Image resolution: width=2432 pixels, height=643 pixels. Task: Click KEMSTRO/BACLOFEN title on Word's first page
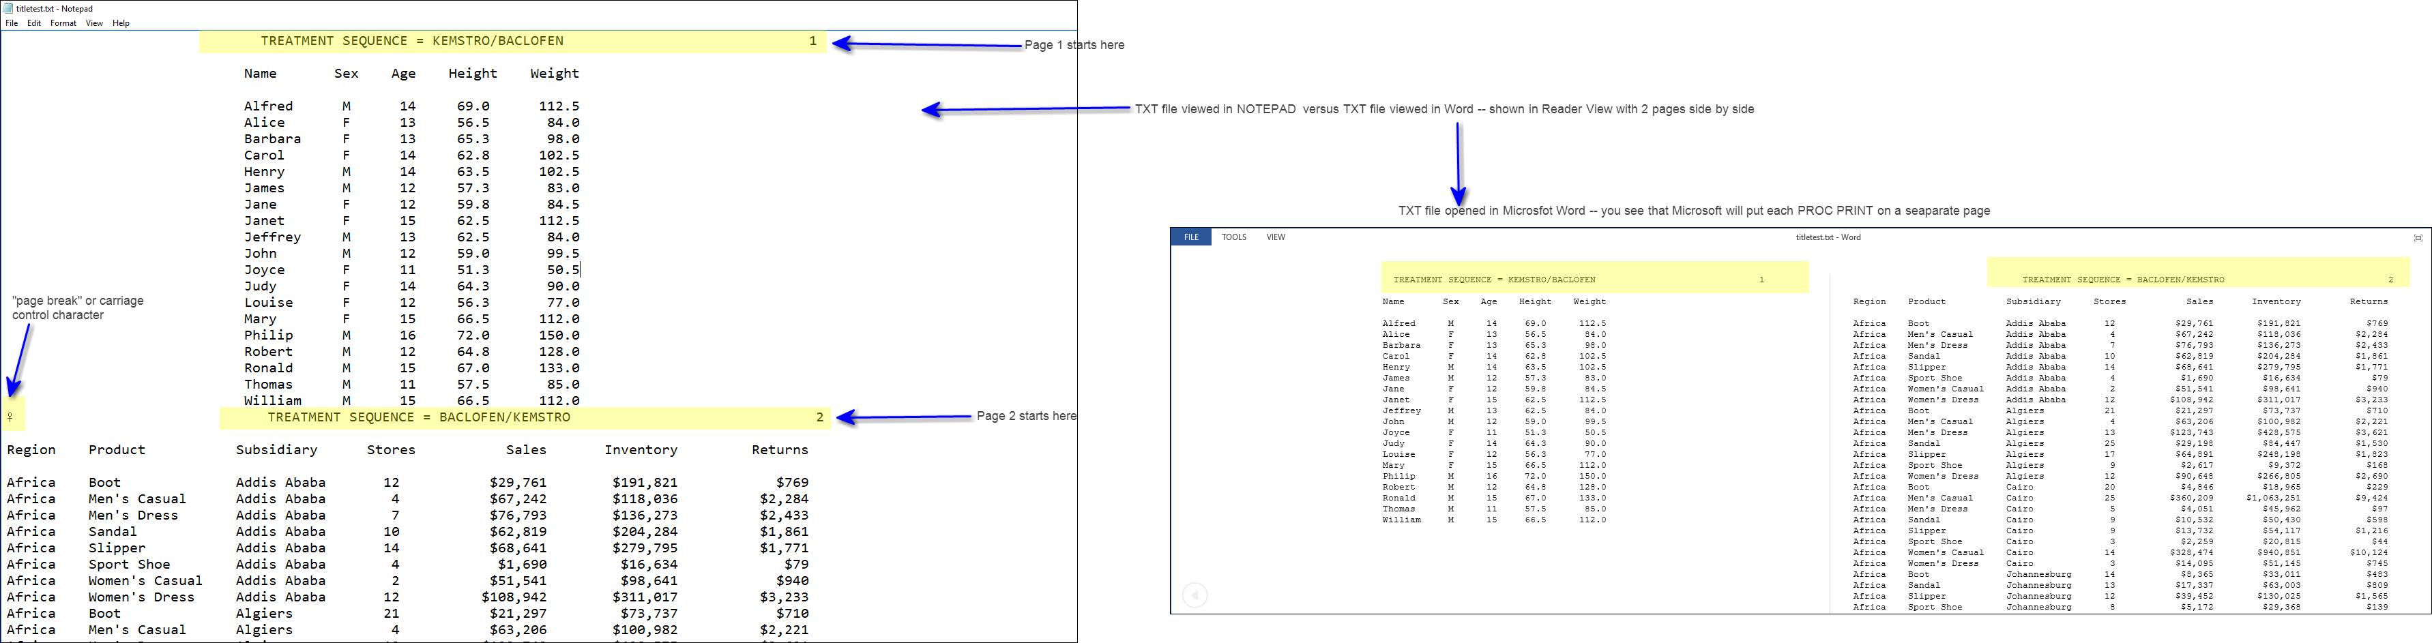pyautogui.click(x=1495, y=280)
